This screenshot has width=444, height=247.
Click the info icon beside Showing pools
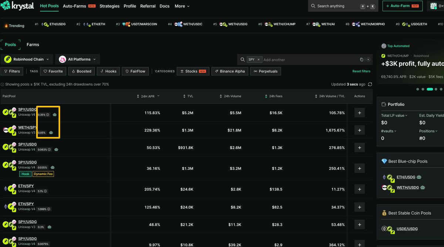(x=3, y=85)
